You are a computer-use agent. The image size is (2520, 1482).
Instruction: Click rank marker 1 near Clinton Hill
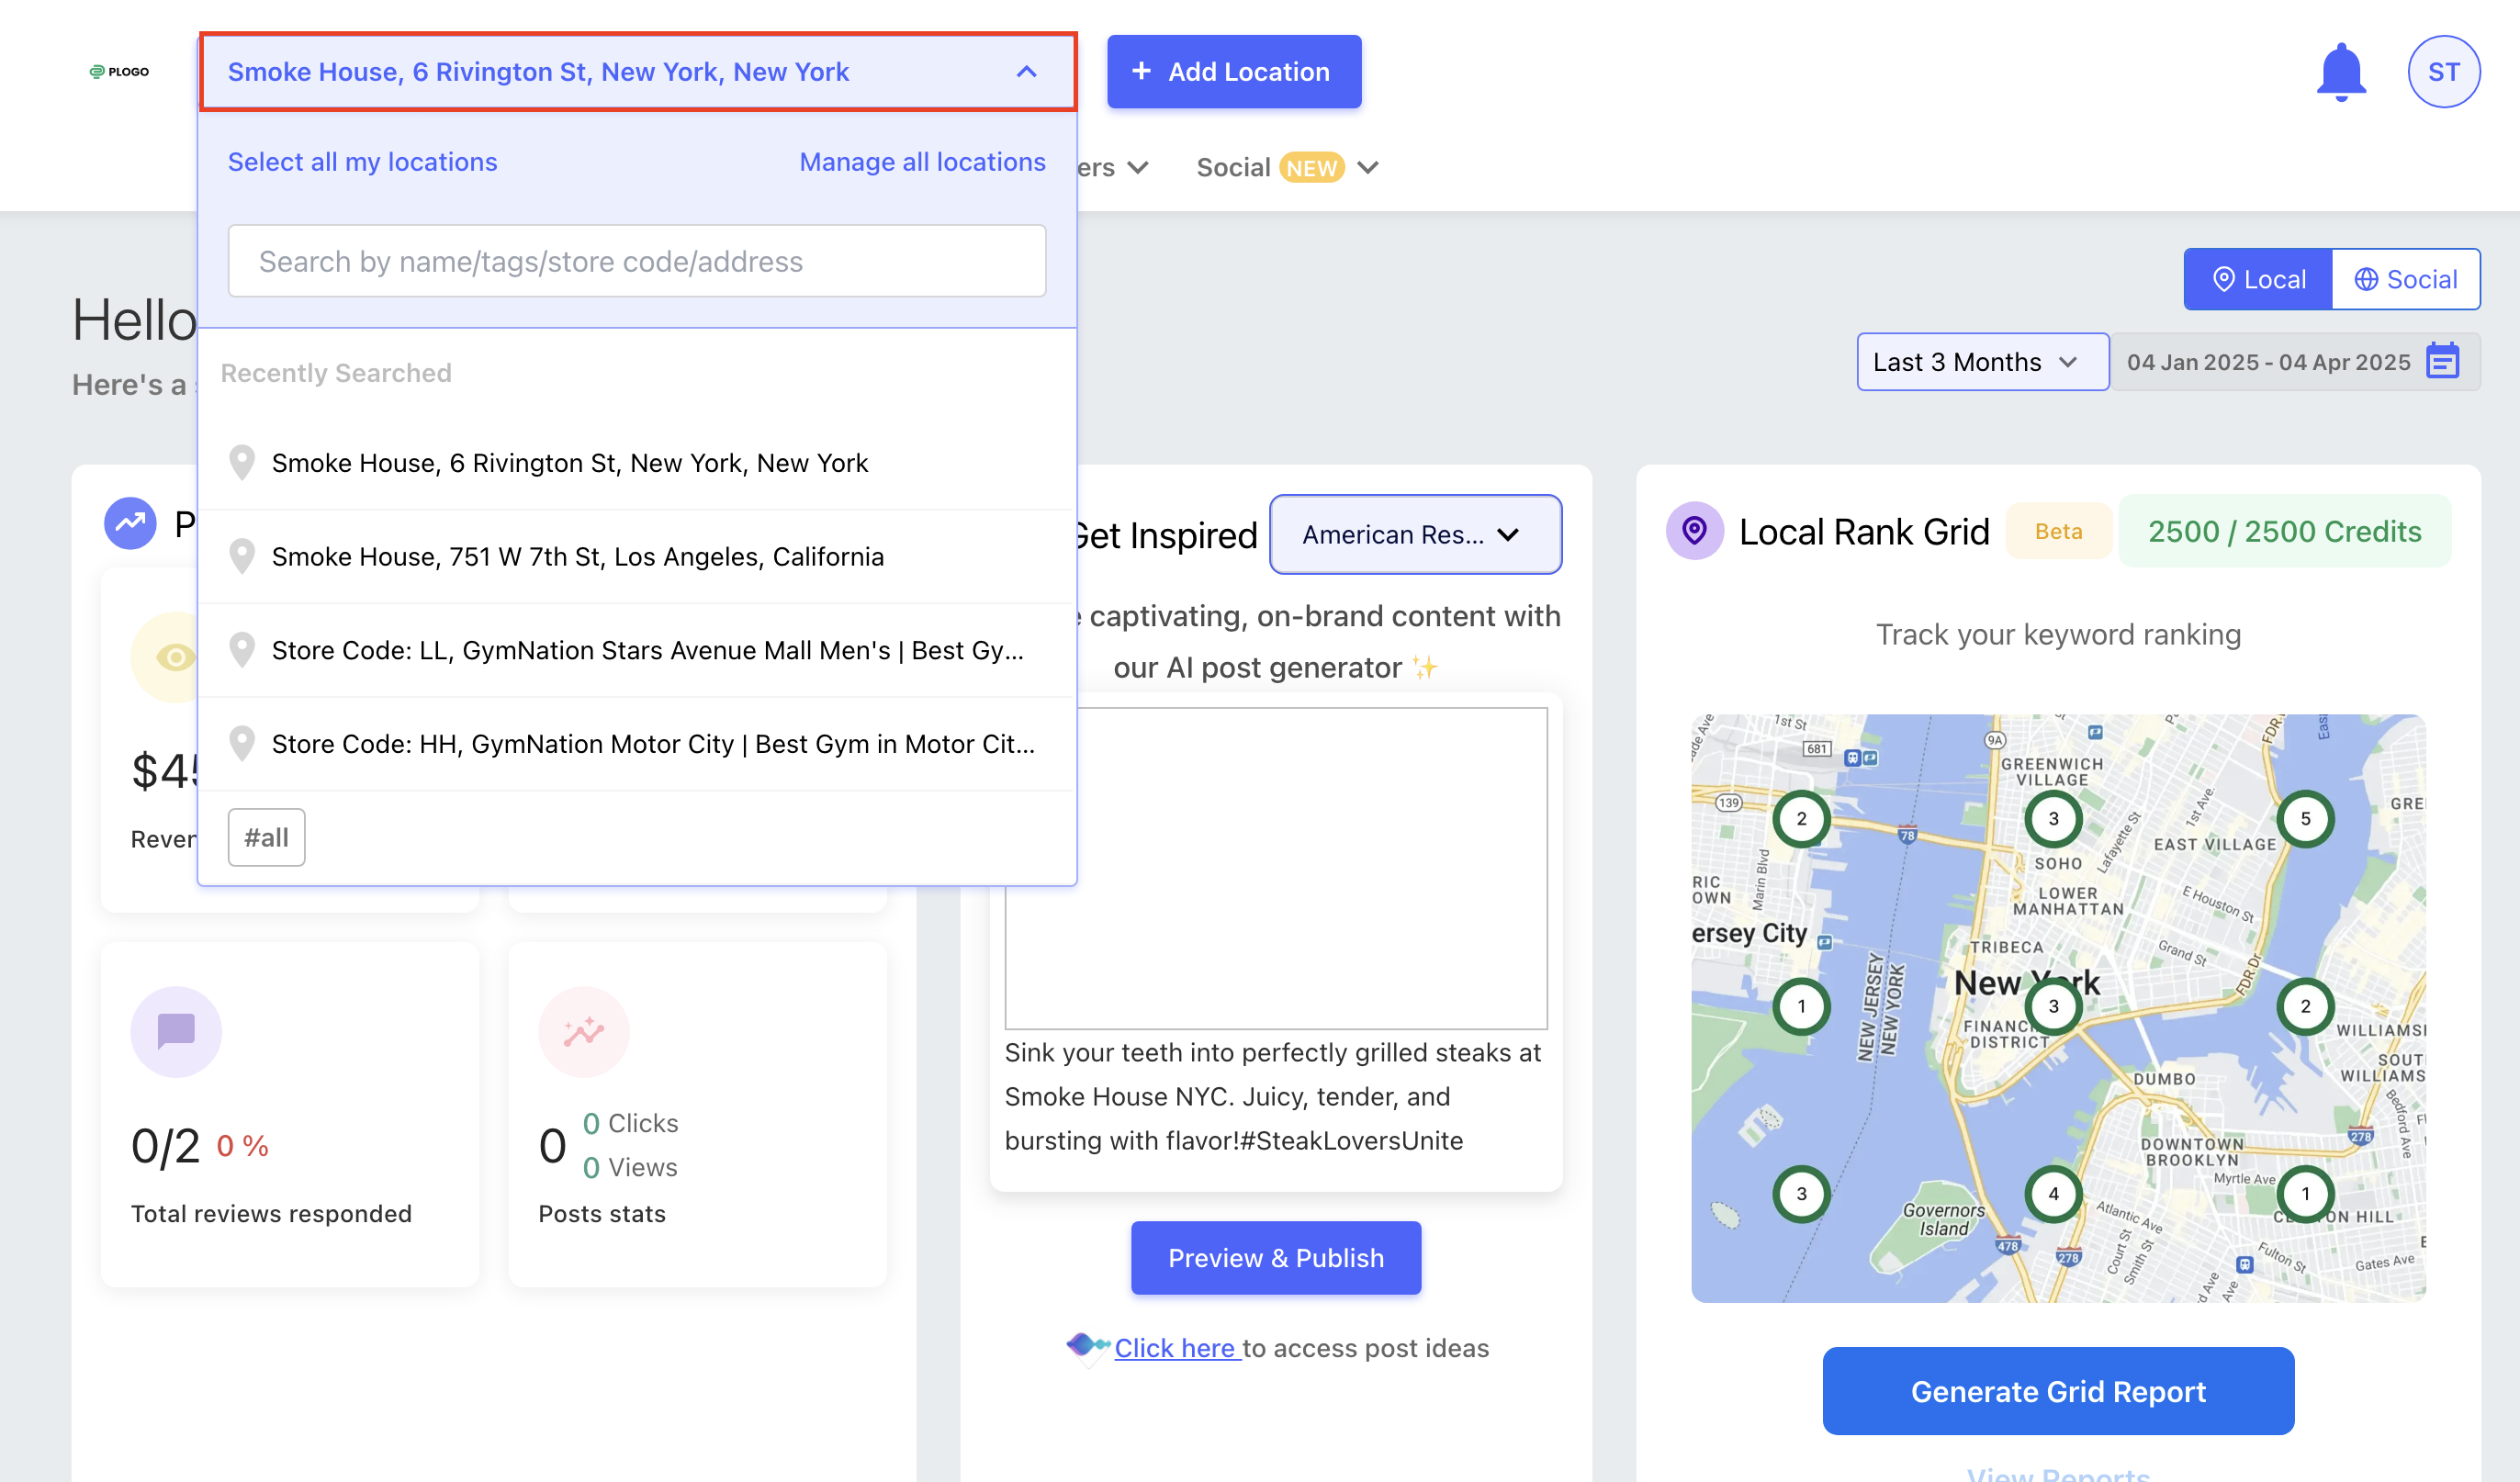click(x=2305, y=1194)
